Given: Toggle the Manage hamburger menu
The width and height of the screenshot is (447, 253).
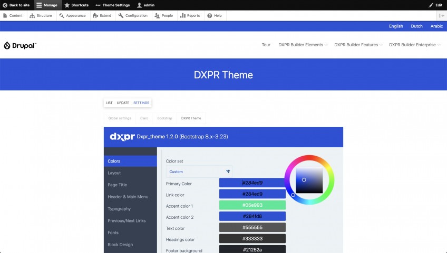Looking at the screenshot, I should click(39, 5).
